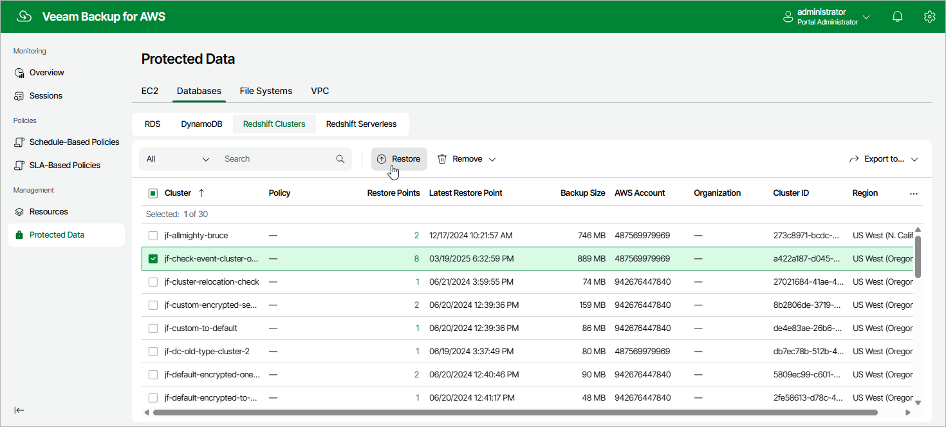Click the Remove trash can icon
This screenshot has height=427, width=946.
(x=442, y=159)
